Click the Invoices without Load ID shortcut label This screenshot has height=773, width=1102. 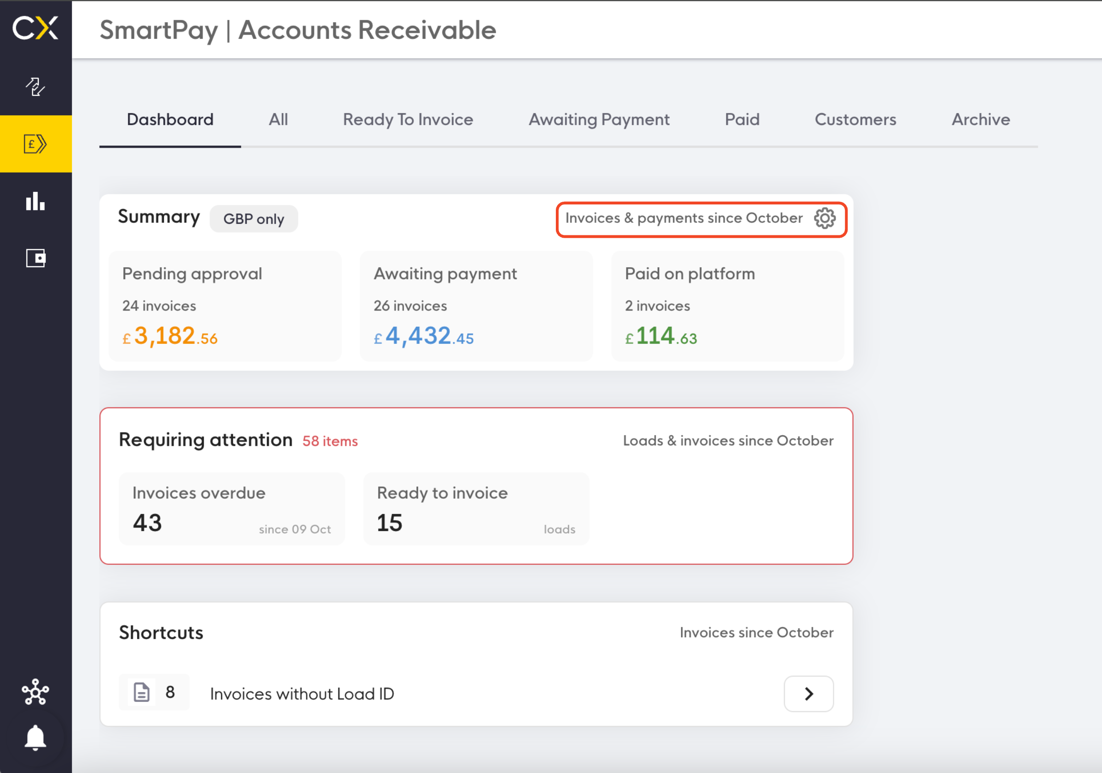(x=302, y=694)
